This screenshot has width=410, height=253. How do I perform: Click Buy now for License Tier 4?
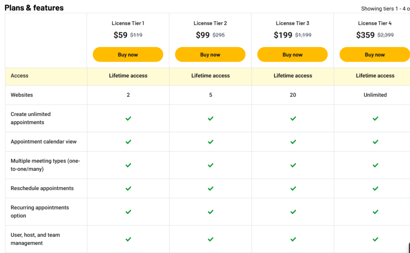click(x=375, y=54)
